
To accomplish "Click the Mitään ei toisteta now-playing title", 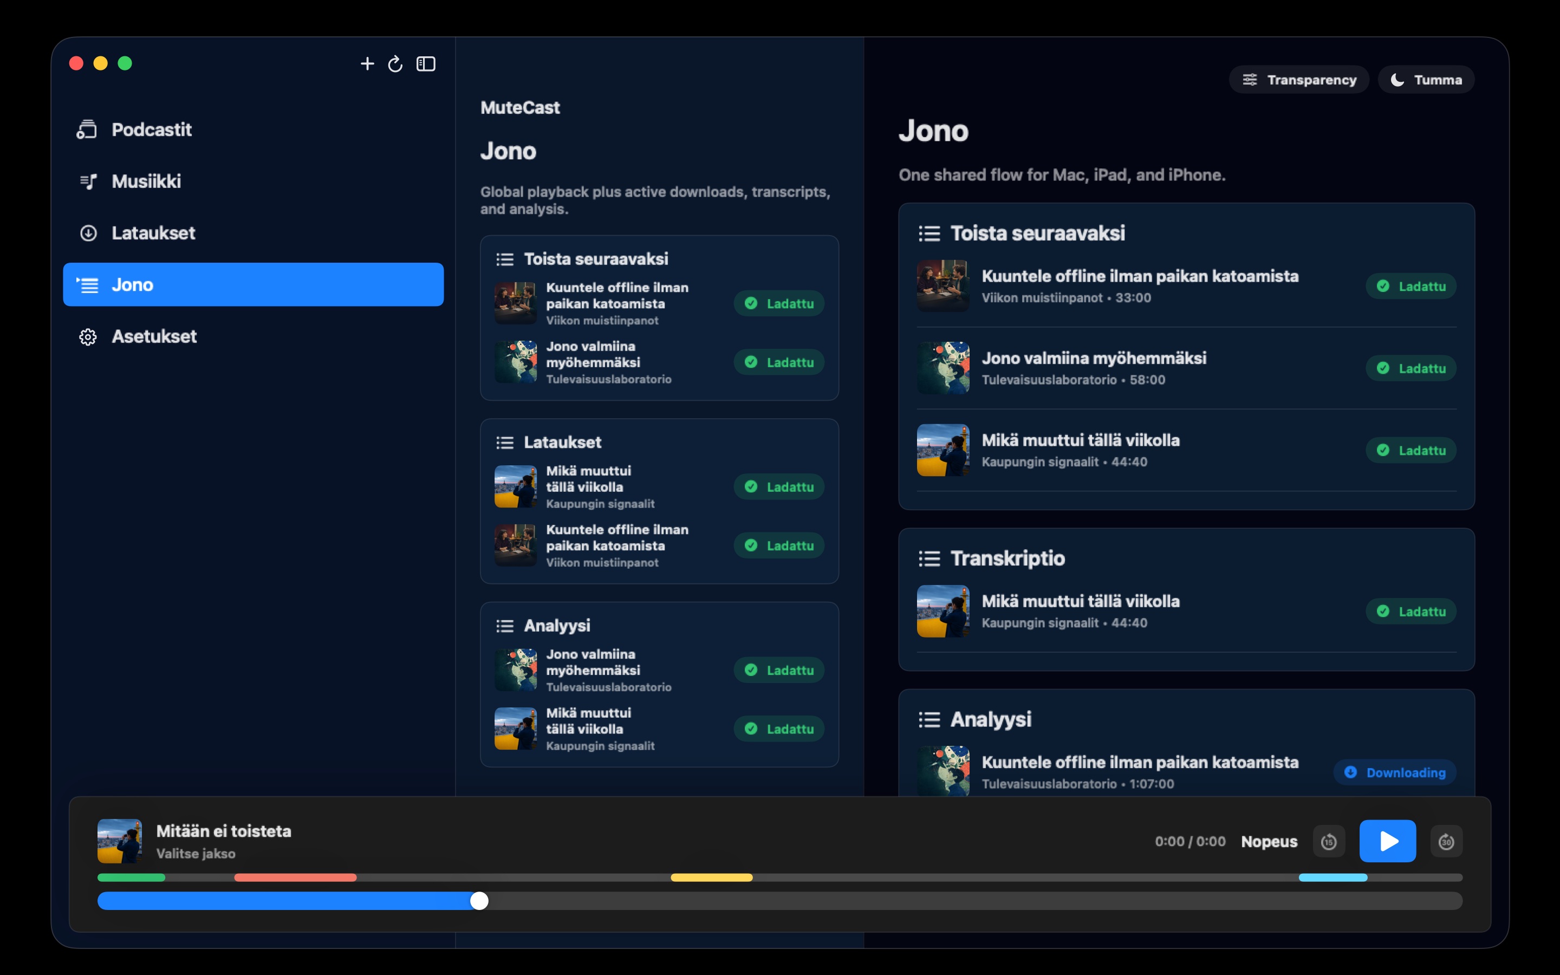I will coord(224,831).
